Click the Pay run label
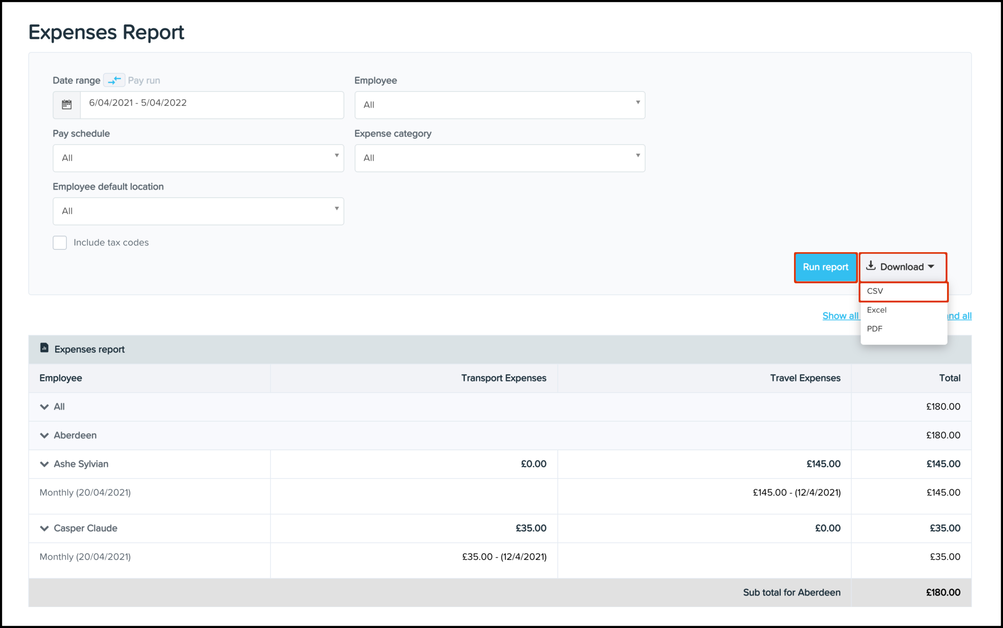1003x628 pixels. (x=144, y=81)
